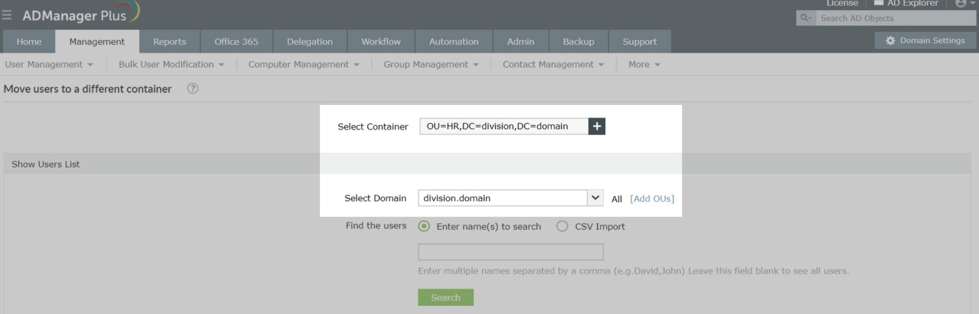Viewport: 979px width, 314px height.
Task: Switch to the Reports tab
Action: click(x=169, y=42)
